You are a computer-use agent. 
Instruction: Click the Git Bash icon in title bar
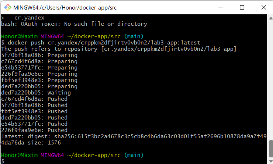[x=8, y=7]
